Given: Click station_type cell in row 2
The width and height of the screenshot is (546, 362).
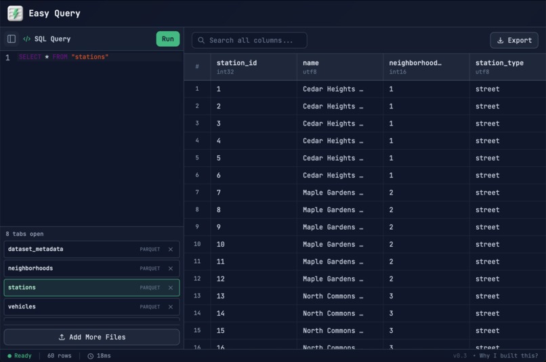Looking at the screenshot, I should click(x=507, y=106).
